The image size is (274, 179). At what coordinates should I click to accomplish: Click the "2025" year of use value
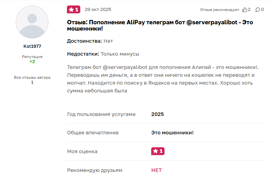[x=157, y=114]
